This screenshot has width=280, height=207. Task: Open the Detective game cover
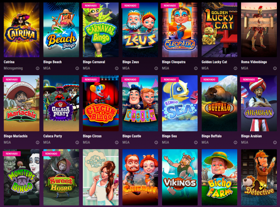point(259,177)
